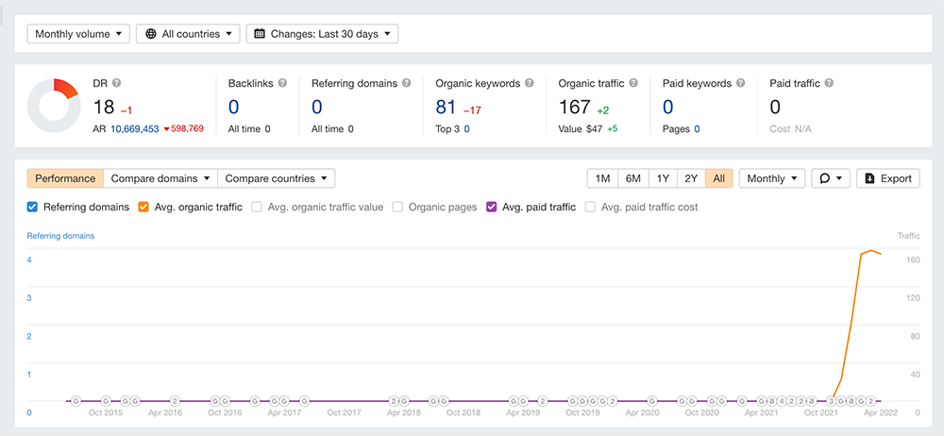
Task: Click the Organic traffic help icon
Action: 634,84
